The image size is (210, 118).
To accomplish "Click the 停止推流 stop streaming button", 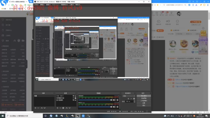I will 144,96.
